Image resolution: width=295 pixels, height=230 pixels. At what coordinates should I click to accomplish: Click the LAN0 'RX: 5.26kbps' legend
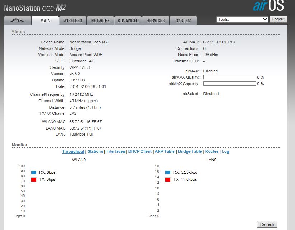(x=185, y=172)
